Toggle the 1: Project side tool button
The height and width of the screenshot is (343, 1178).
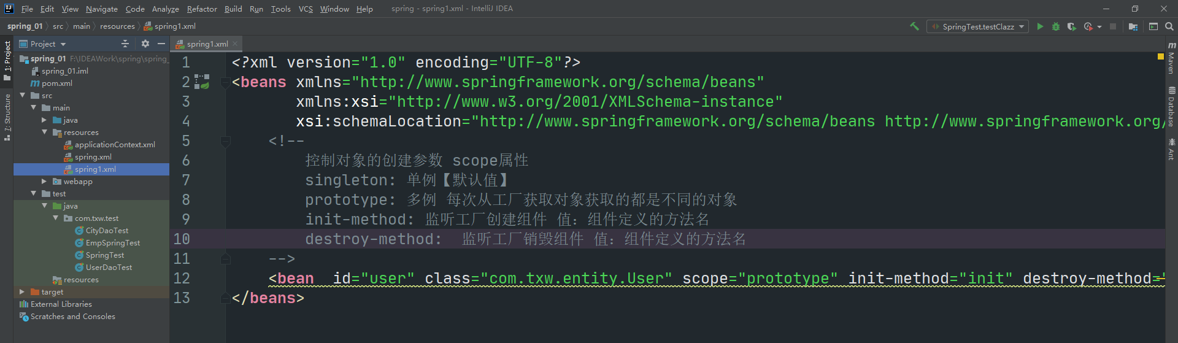coord(7,61)
